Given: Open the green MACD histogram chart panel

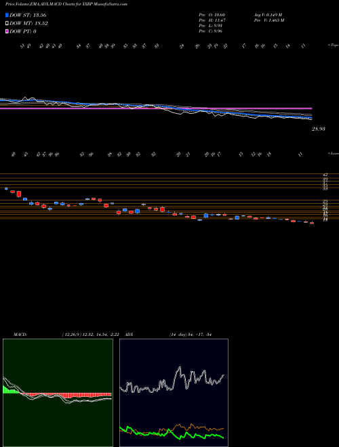Looking at the screenshot, I should pyautogui.click(x=58, y=393).
